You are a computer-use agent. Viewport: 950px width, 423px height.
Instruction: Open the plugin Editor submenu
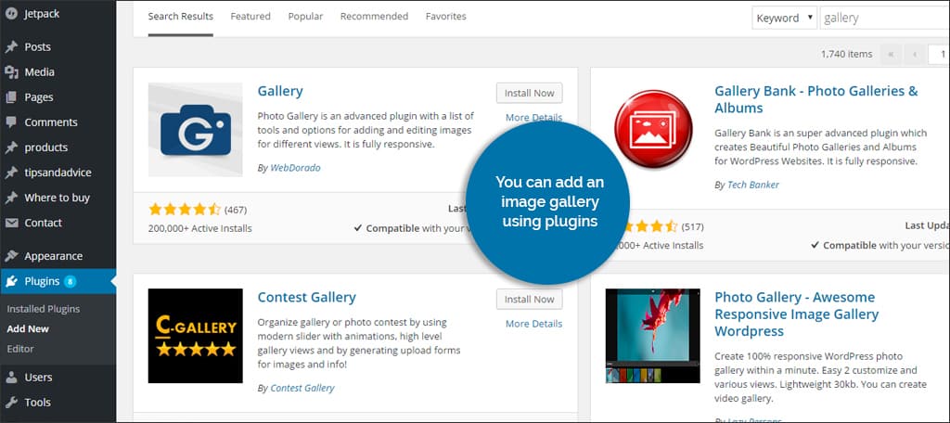pos(20,349)
